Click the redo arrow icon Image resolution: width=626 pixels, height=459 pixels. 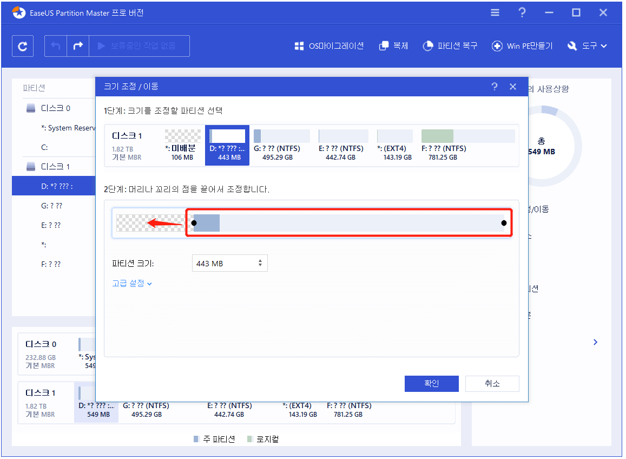click(78, 46)
